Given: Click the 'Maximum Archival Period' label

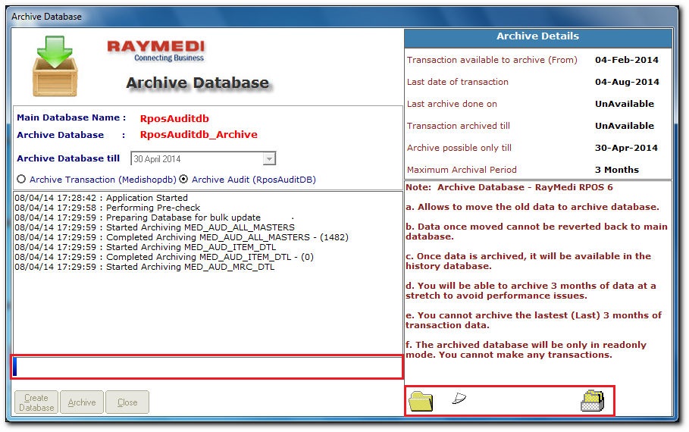Looking at the screenshot, I should (x=462, y=170).
